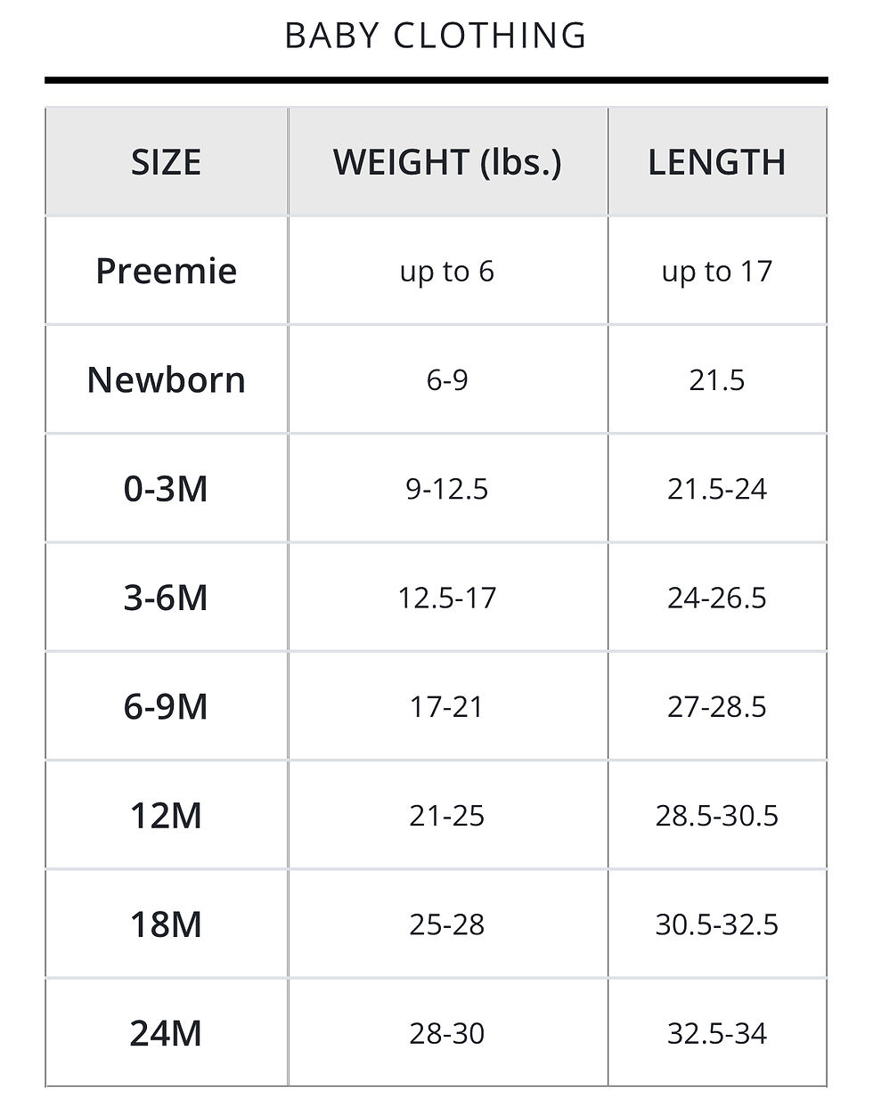Select the LENGTH column header
Image resolution: width=873 pixels, height=1107 pixels.
(x=716, y=162)
